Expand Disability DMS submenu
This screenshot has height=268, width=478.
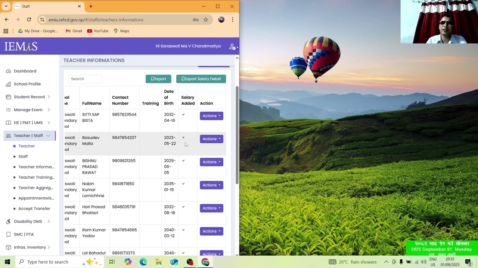point(49,221)
